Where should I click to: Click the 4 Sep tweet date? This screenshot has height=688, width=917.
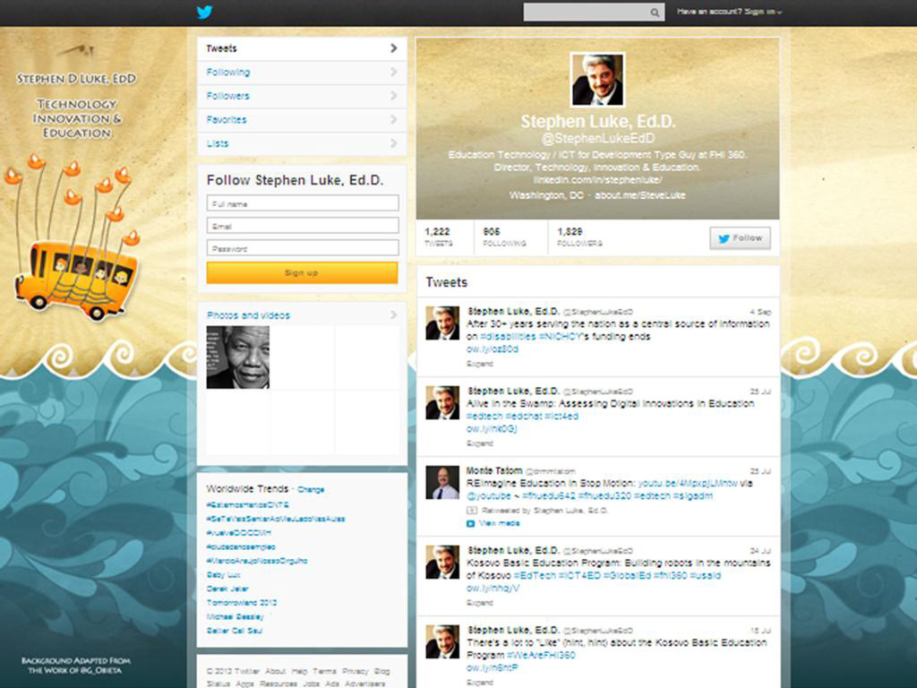(x=760, y=312)
